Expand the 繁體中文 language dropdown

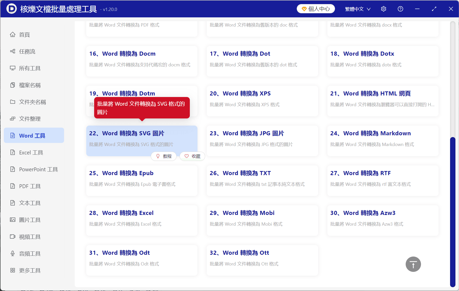coord(357,9)
